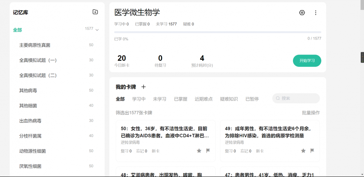The height and width of the screenshot is (177, 364).
Task: Switch to the 全部 cards tab
Action: pos(120,99)
